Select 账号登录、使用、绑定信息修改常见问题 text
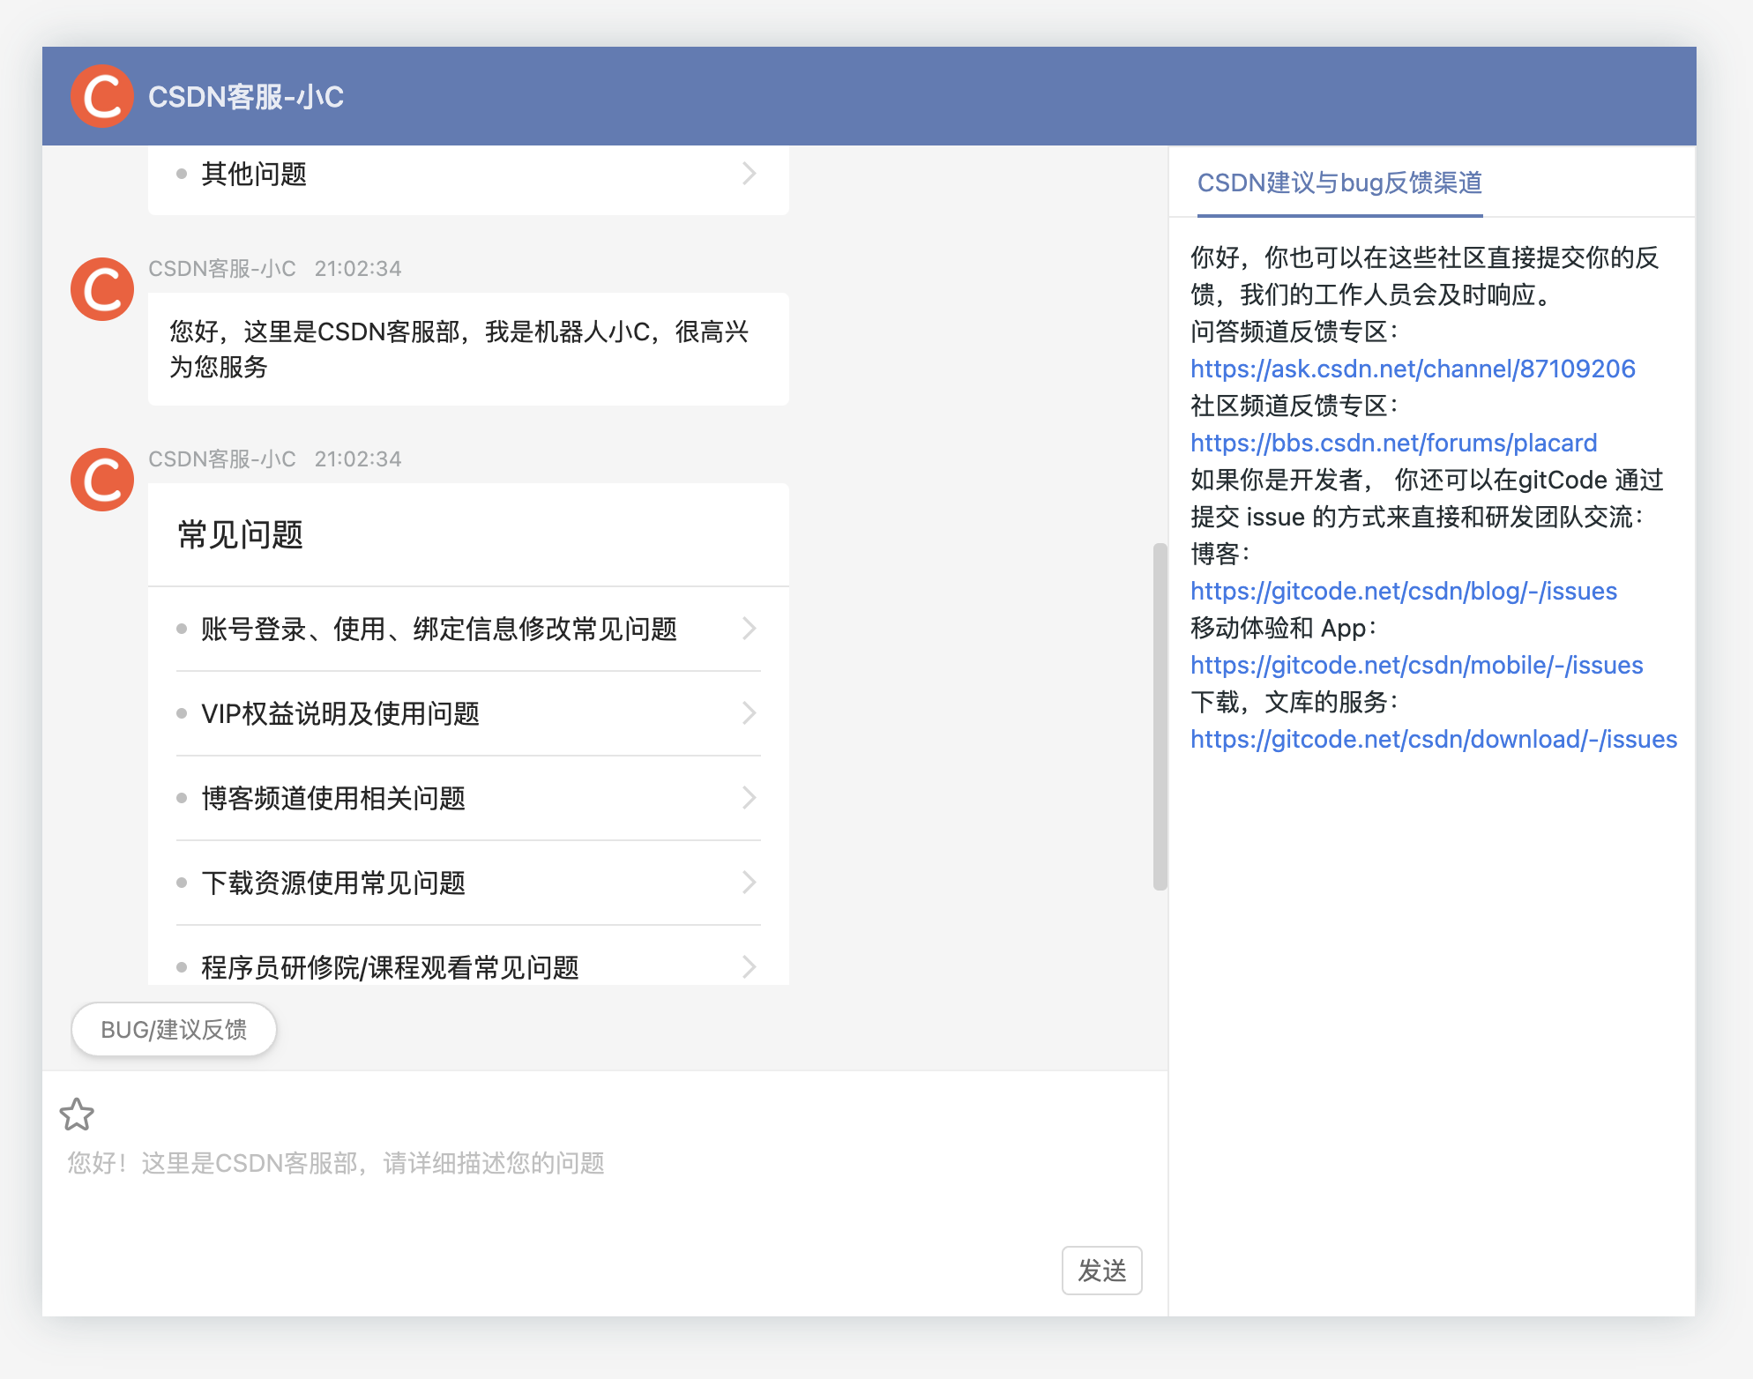Image resolution: width=1753 pixels, height=1379 pixels. pos(439,630)
